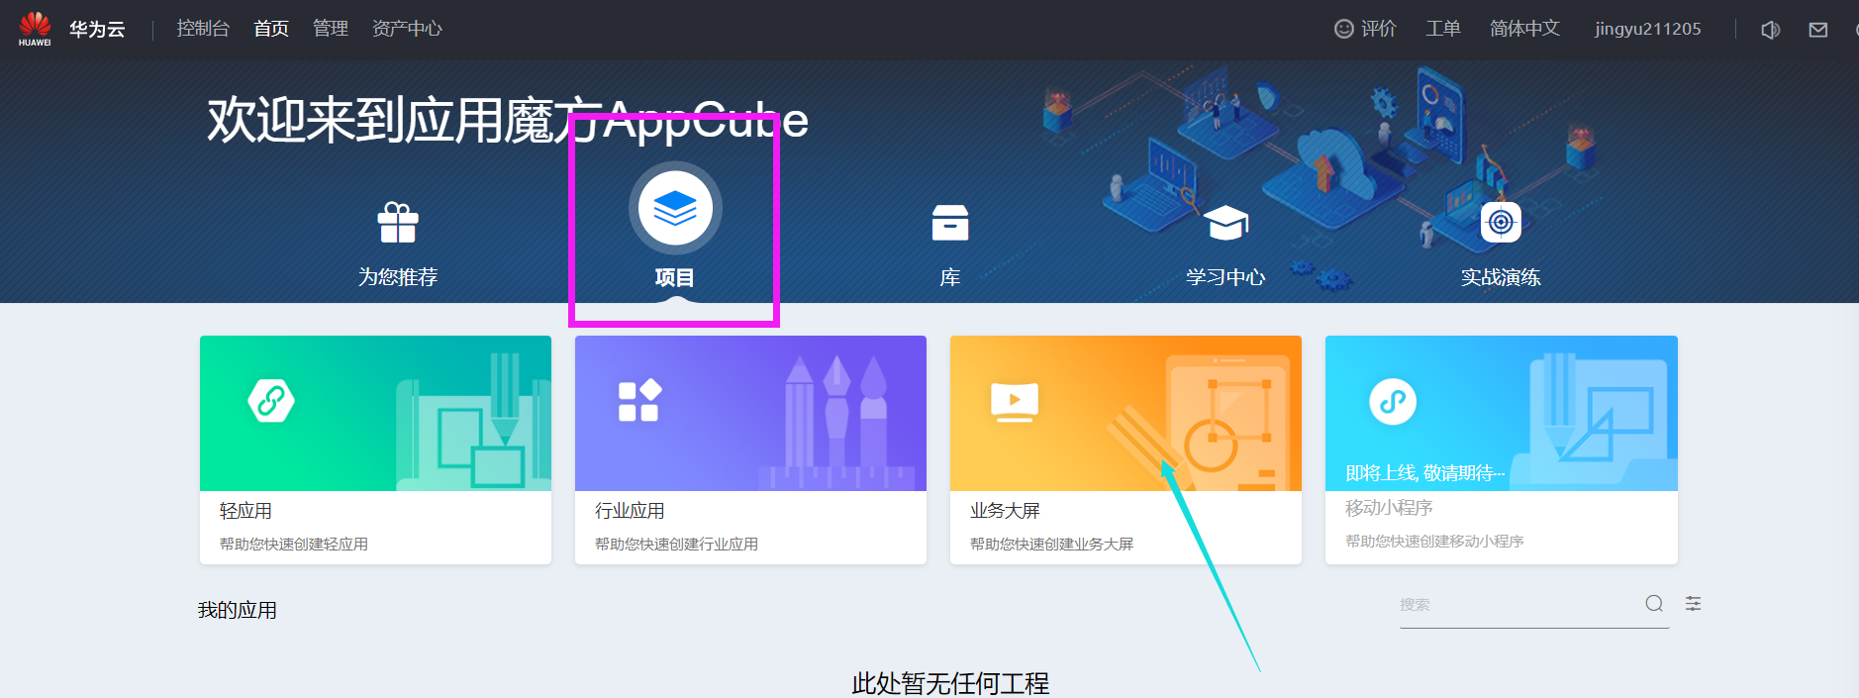This screenshot has height=698, width=1859.
Task: Click the 项目 layers icon
Action: 675,208
